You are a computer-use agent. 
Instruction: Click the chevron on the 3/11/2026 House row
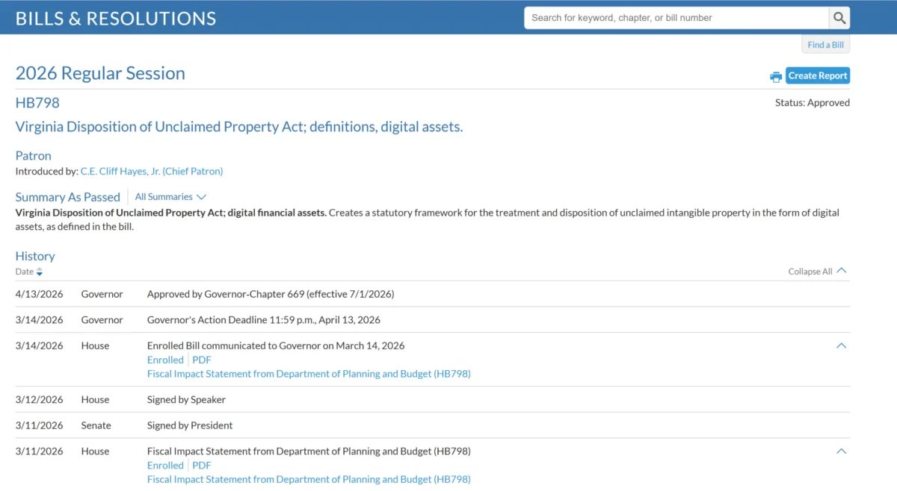[x=841, y=451]
